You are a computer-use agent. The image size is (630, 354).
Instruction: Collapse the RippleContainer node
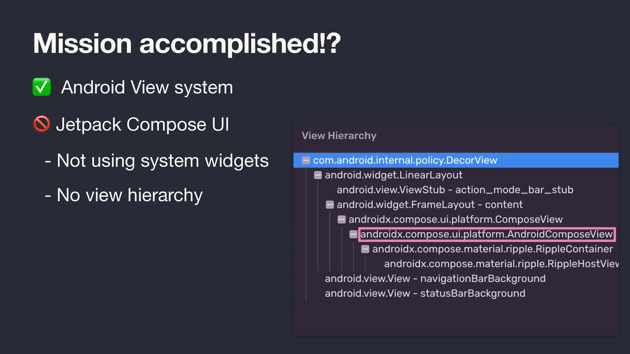[365, 249]
